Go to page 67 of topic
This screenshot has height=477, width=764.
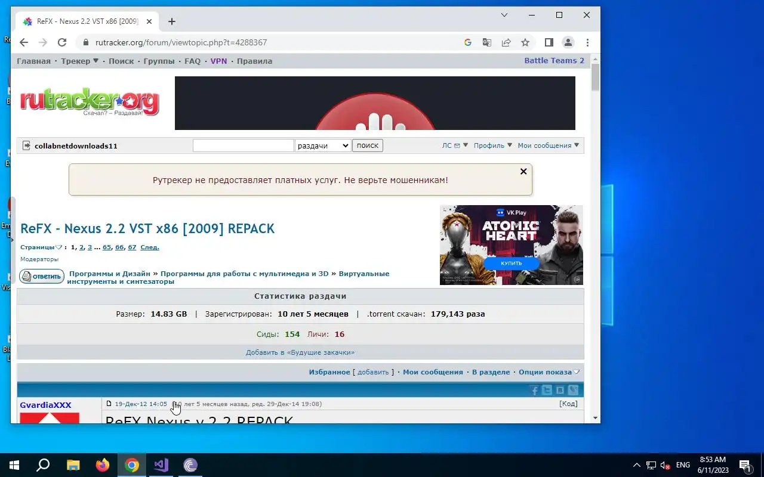132,247
